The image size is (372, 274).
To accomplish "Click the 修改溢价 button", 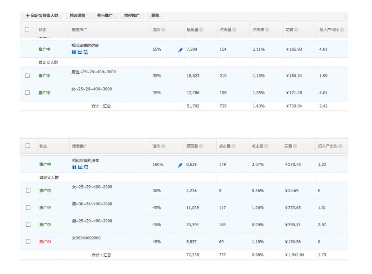I will tap(77, 15).
